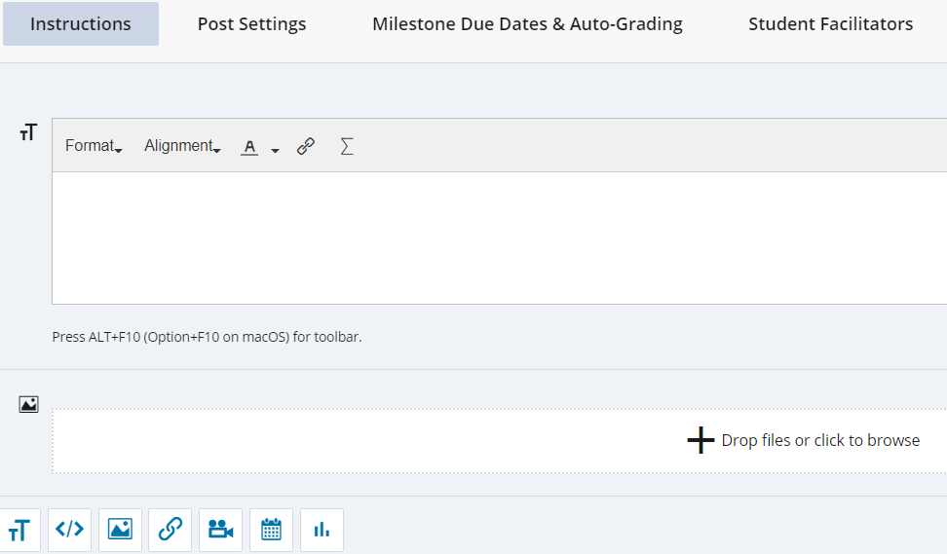Click Drop files or click to browse
Viewport: 947px width, 554px height.
click(820, 440)
